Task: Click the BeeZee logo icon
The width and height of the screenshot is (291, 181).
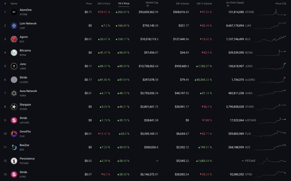Action: [14, 147]
